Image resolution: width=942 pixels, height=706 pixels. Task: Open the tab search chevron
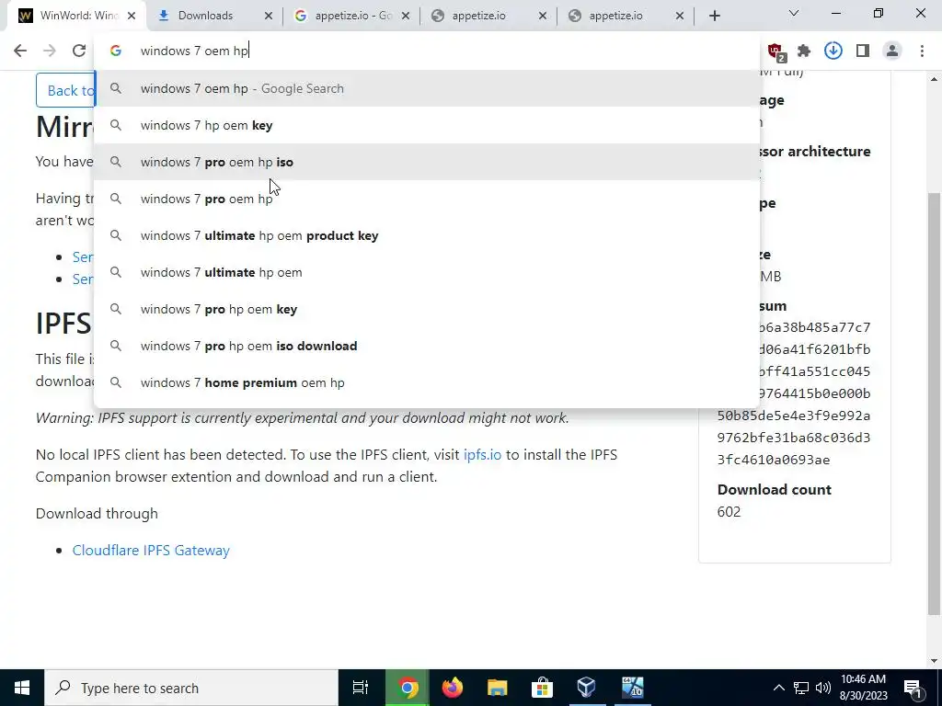(794, 13)
